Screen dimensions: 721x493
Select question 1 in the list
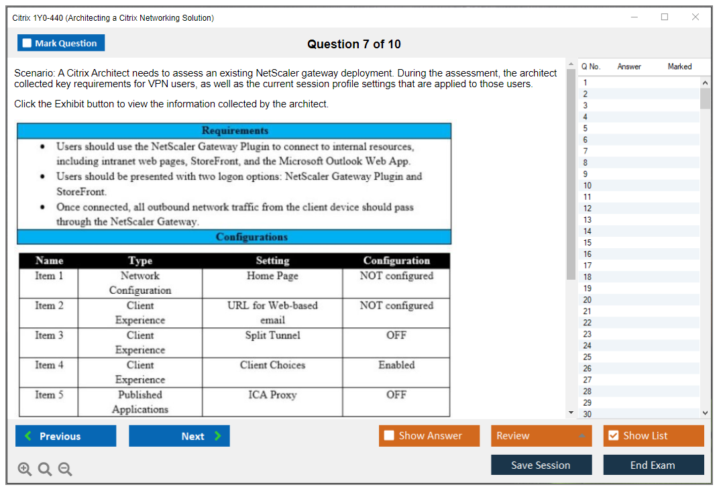pyautogui.click(x=586, y=83)
